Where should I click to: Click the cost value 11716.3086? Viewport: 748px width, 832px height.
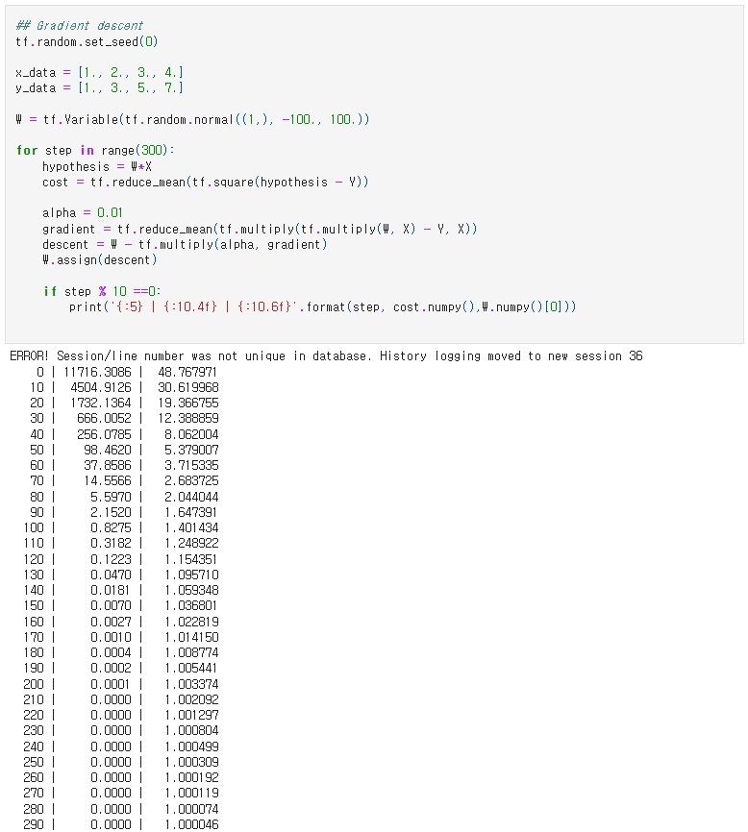97,372
